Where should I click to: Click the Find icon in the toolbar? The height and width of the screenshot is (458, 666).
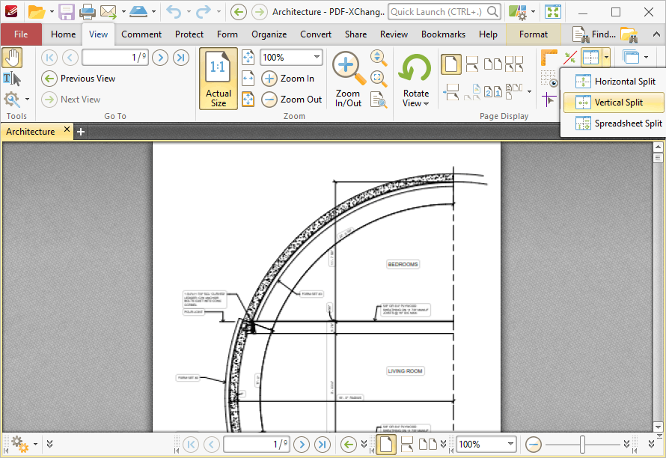tap(582, 34)
